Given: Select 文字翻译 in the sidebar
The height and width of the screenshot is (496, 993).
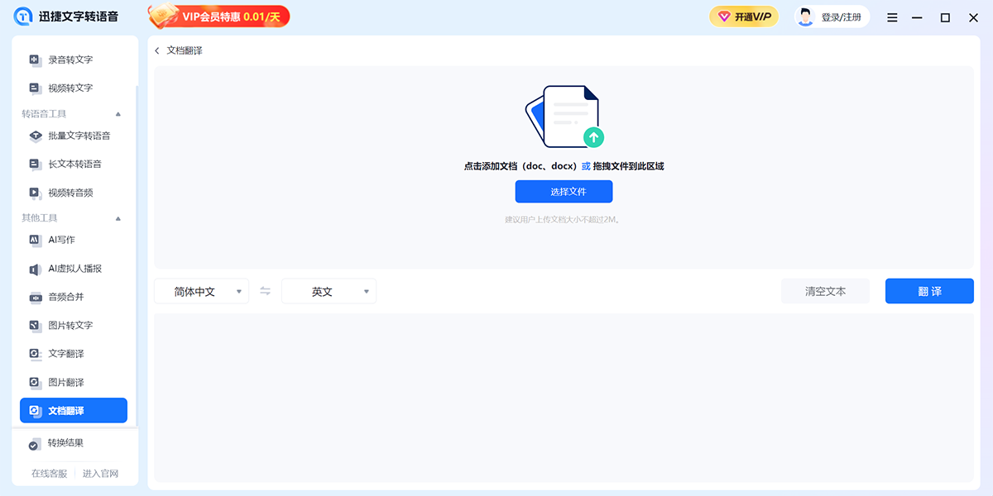Looking at the screenshot, I should coord(66,354).
